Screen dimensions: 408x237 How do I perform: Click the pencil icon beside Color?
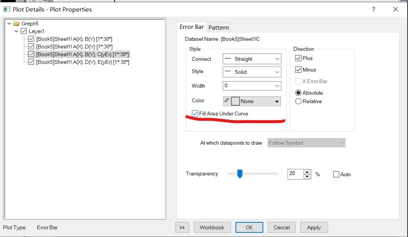pyautogui.click(x=227, y=100)
